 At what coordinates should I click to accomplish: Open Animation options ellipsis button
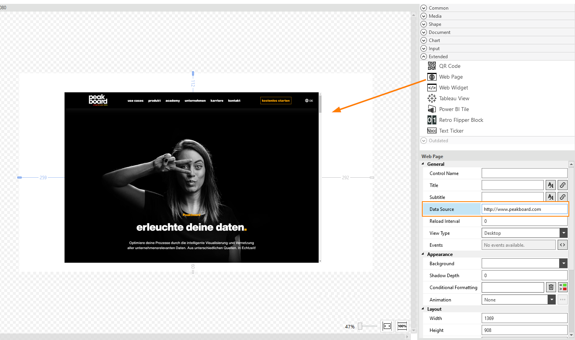(x=563, y=300)
